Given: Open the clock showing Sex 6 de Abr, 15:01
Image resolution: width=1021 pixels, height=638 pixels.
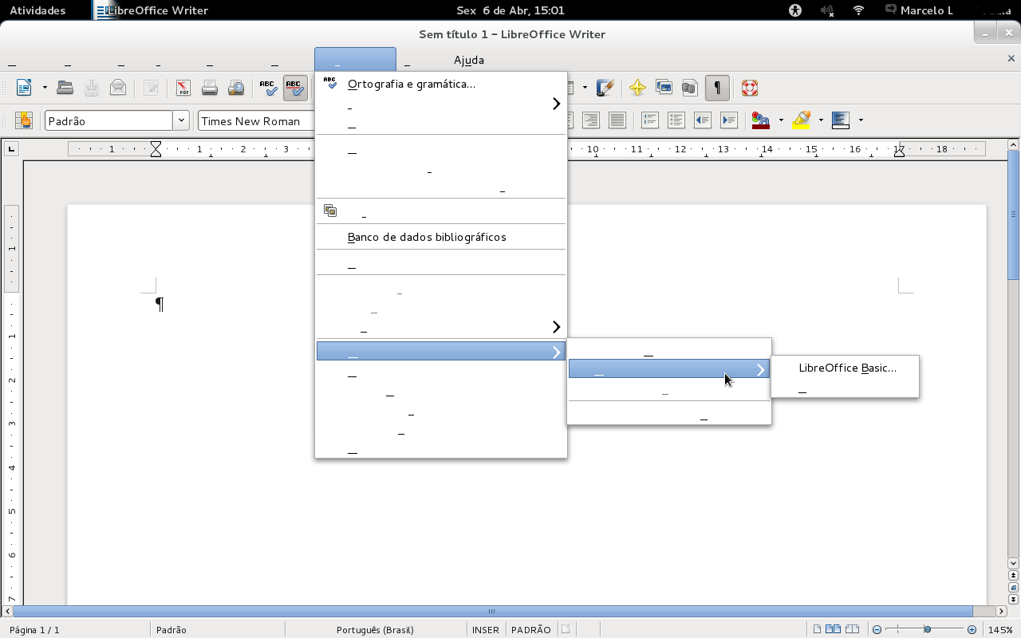Looking at the screenshot, I should [x=510, y=10].
